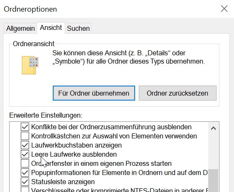Close the Ordneroptionen dialog
The height and width of the screenshot is (192, 234).
point(224,9)
